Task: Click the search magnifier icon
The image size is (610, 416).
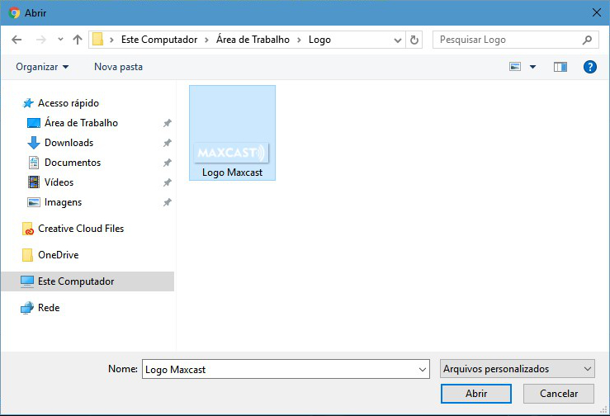Action: tap(588, 40)
